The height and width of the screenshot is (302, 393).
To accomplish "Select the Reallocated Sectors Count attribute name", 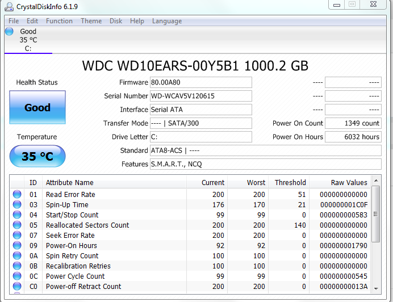I will [87, 225].
